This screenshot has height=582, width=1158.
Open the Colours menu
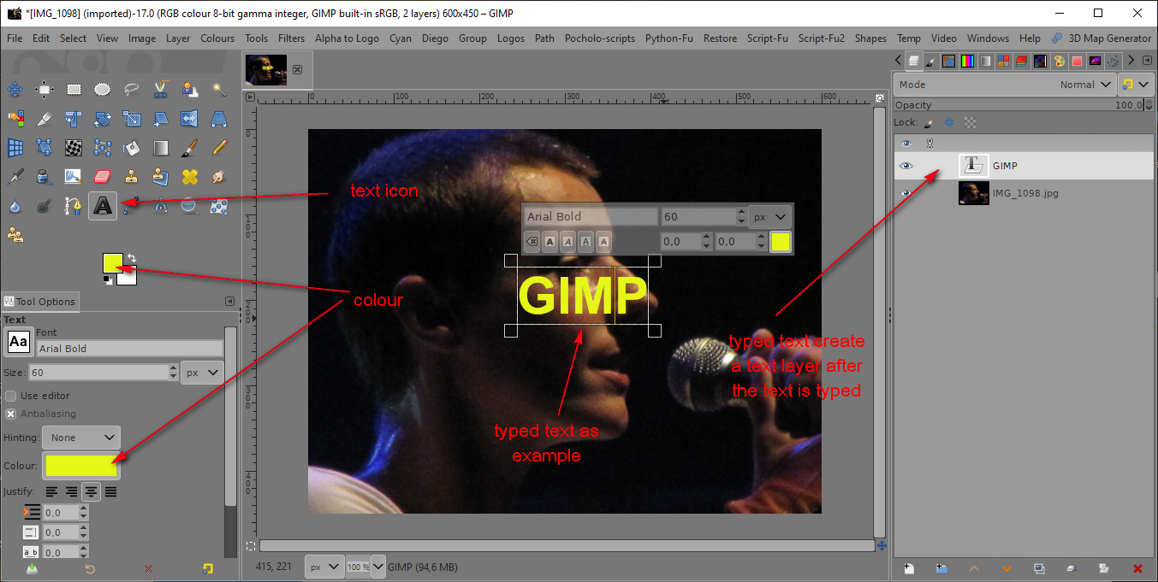click(x=217, y=38)
